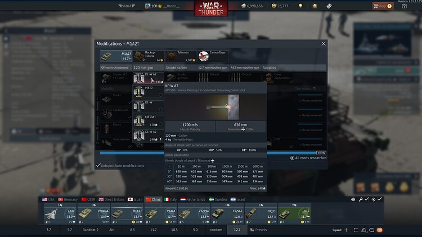Open the SADAF squadron emblem in top bar

(x=127, y=6)
